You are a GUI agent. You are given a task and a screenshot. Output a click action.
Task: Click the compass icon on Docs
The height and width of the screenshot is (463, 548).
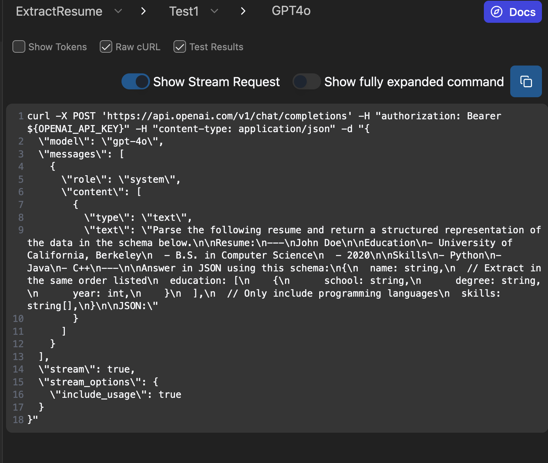(x=496, y=12)
